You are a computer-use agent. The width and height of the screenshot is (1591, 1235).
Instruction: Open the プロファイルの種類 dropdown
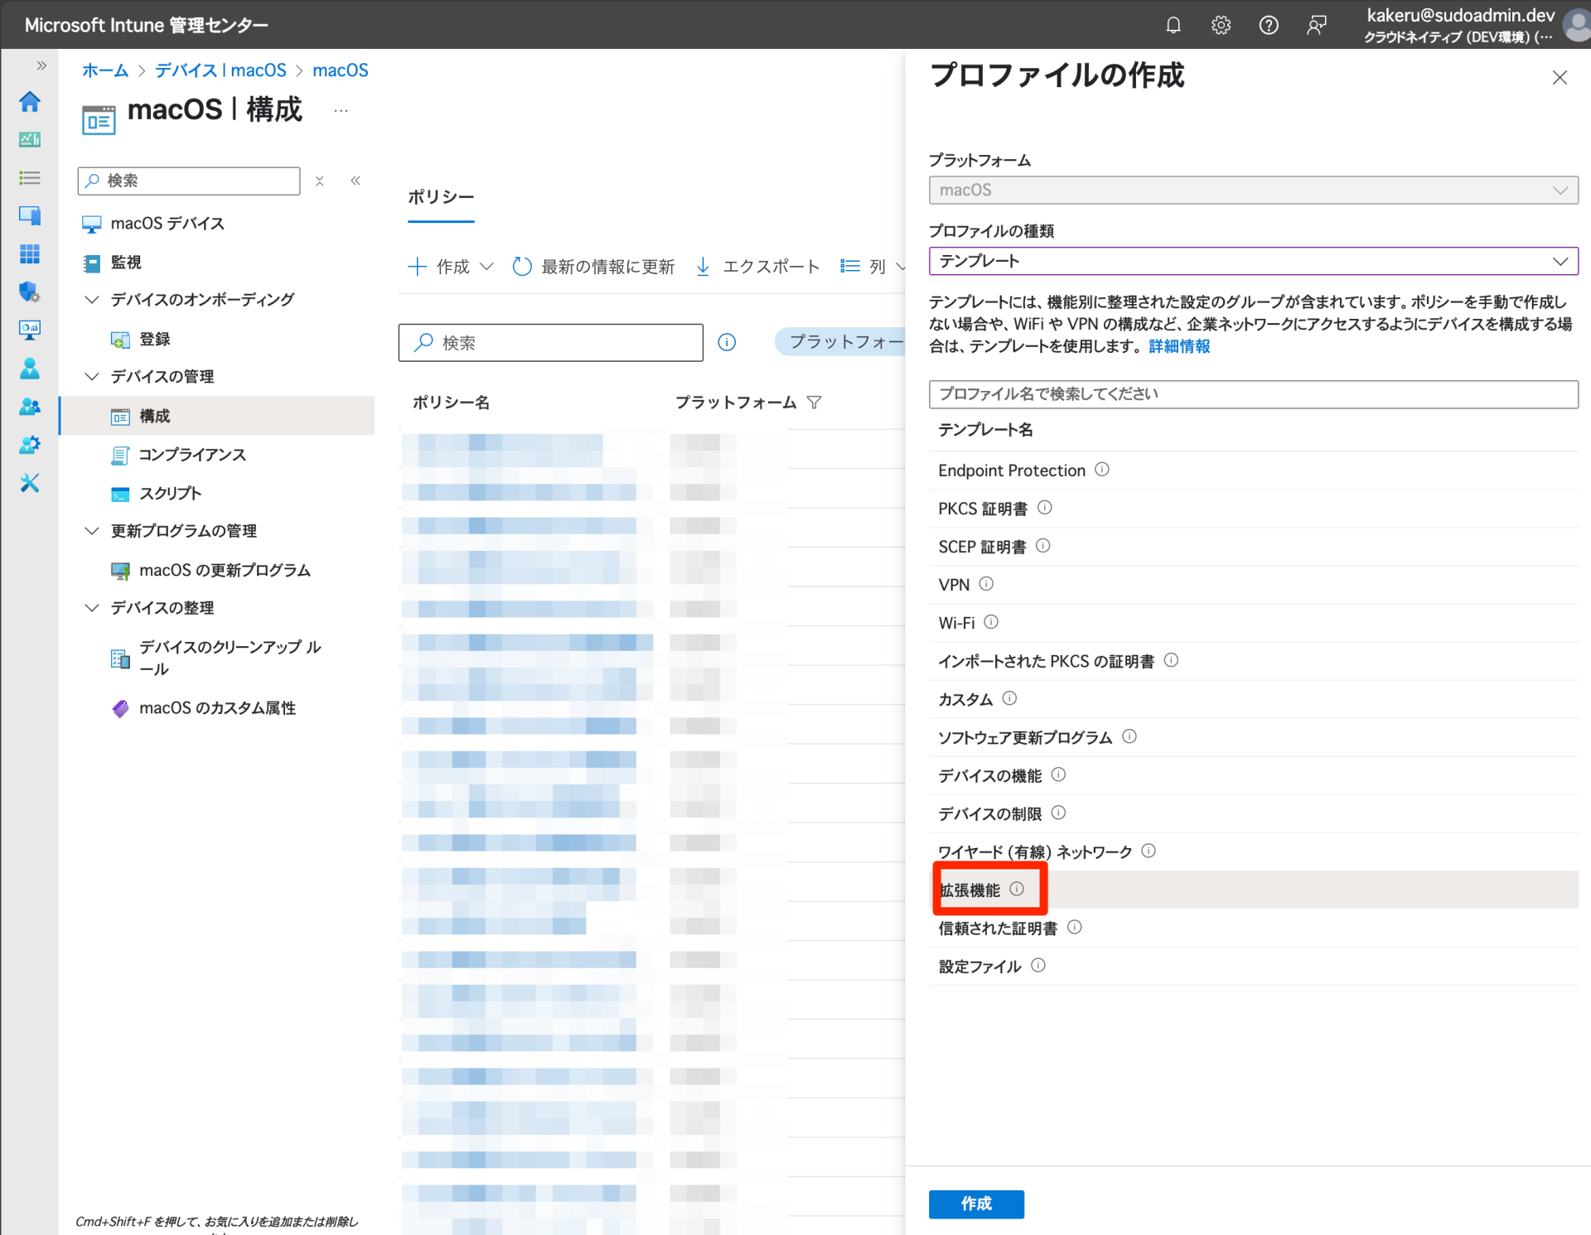[x=1253, y=260]
